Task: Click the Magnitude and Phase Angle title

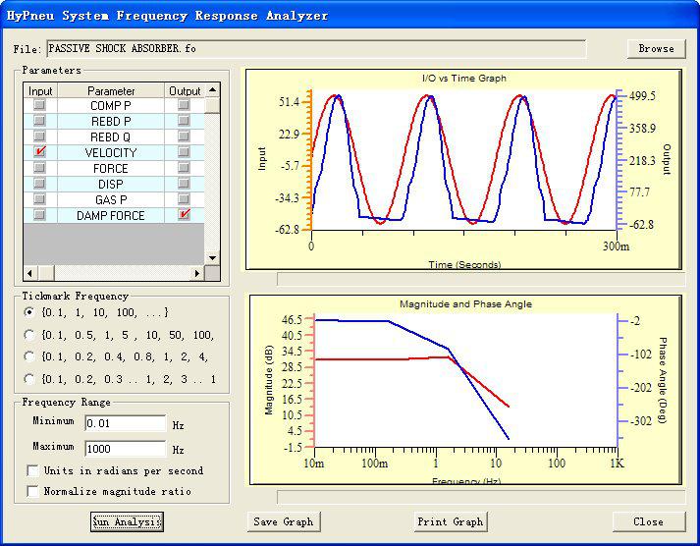Action: point(465,304)
